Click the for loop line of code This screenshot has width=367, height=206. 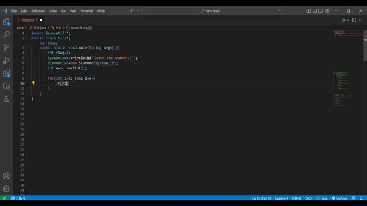pos(71,78)
